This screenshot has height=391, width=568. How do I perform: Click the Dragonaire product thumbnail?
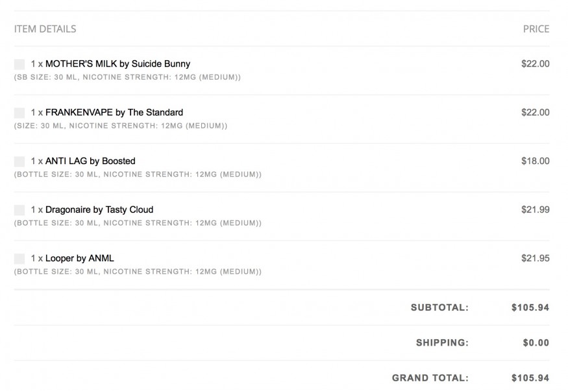[x=19, y=210]
